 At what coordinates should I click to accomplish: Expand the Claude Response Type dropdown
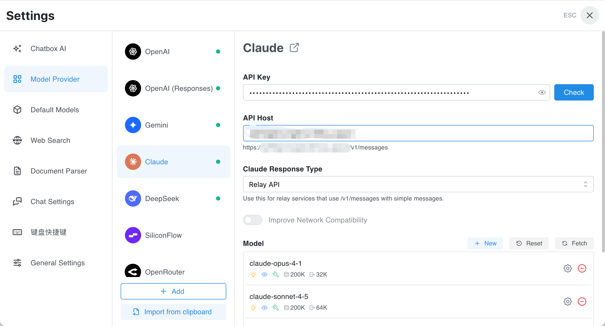[x=418, y=184]
